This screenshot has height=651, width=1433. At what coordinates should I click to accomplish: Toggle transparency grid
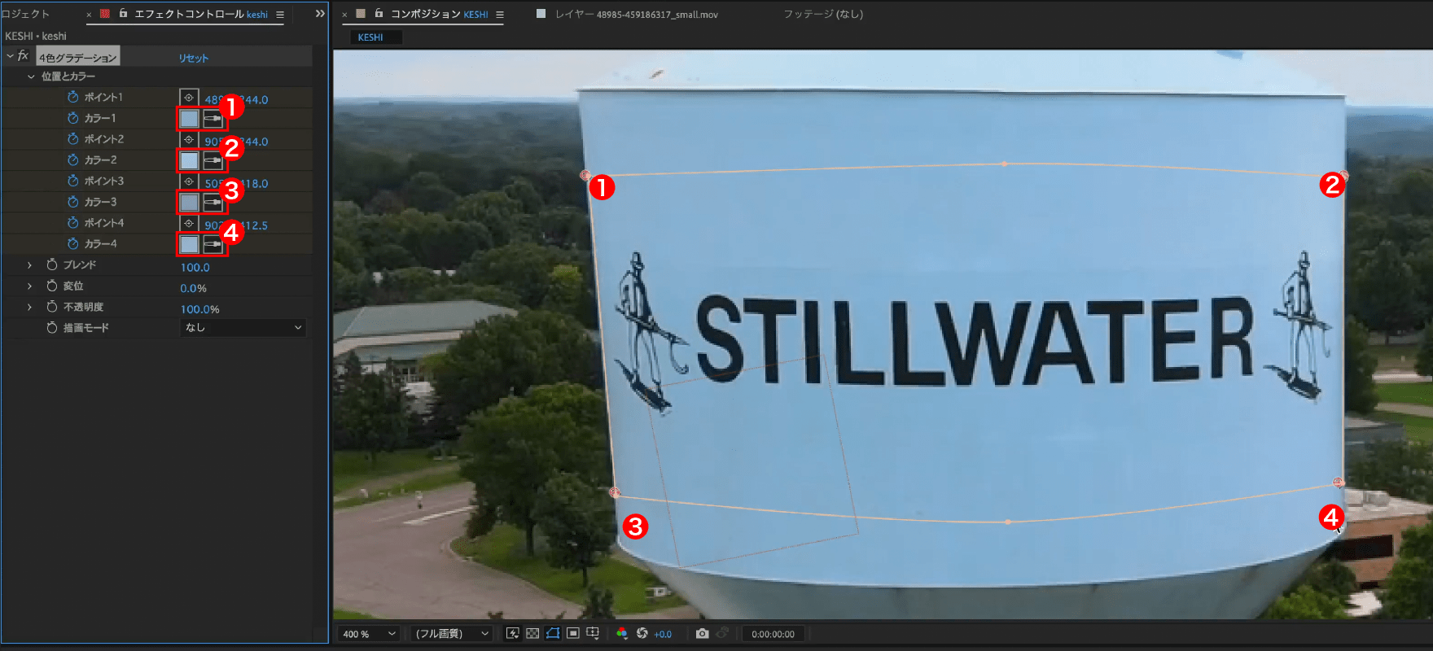[532, 634]
